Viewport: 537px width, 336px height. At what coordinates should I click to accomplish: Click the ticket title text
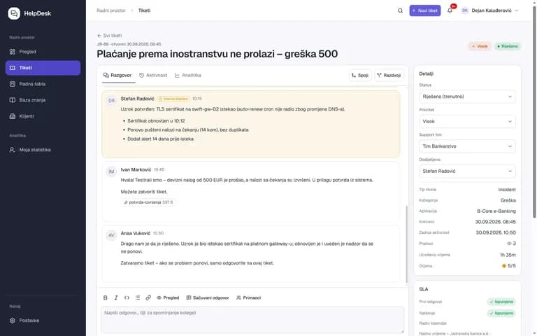tap(217, 54)
